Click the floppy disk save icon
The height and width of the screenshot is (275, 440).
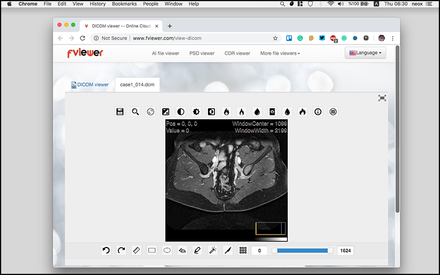click(x=120, y=112)
